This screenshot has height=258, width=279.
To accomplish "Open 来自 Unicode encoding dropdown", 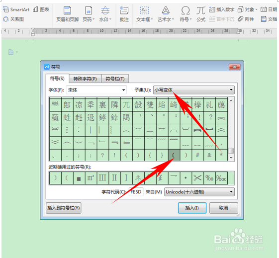I will (x=199, y=192).
